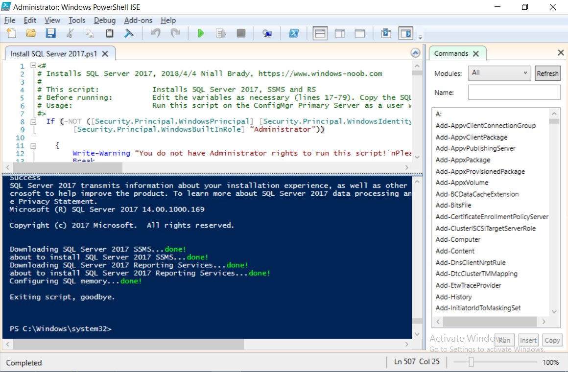This screenshot has width=568, height=372.
Task: Run script with the green play icon
Action: click(x=201, y=33)
